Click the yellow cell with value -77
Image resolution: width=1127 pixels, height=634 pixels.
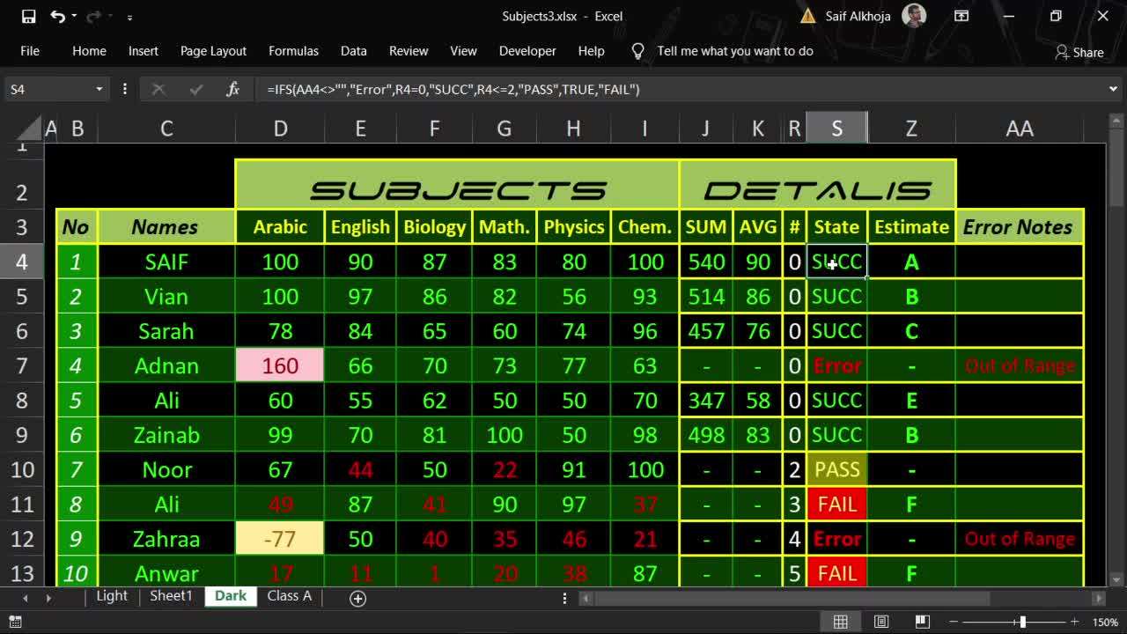click(x=280, y=539)
